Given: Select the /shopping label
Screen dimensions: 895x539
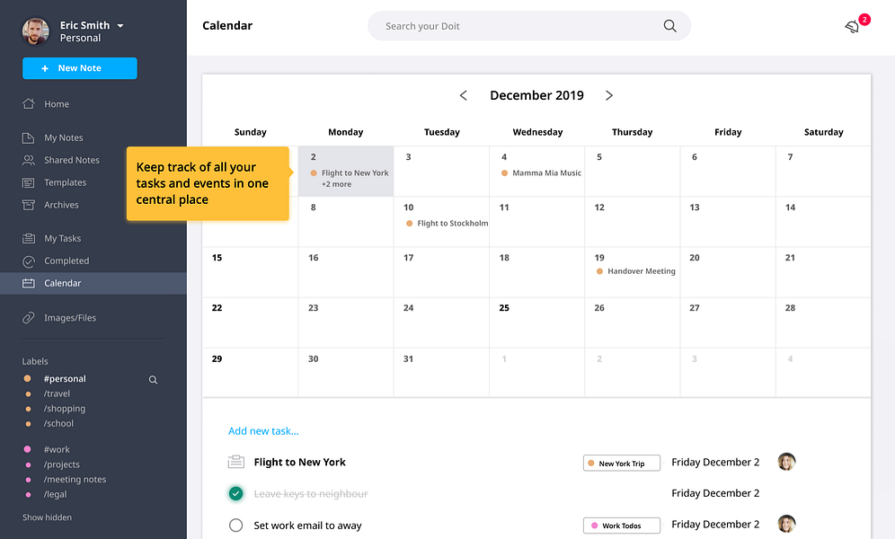Looking at the screenshot, I should click(65, 409).
